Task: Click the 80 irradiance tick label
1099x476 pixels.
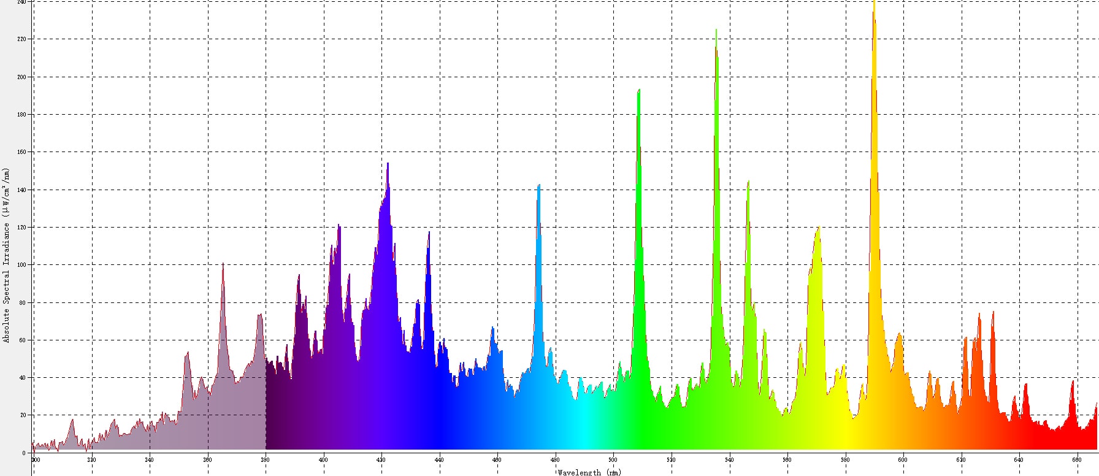Action: click(23, 303)
